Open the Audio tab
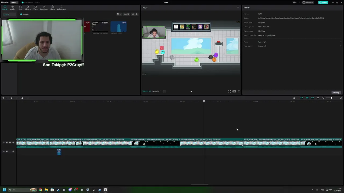 tap(13, 8)
